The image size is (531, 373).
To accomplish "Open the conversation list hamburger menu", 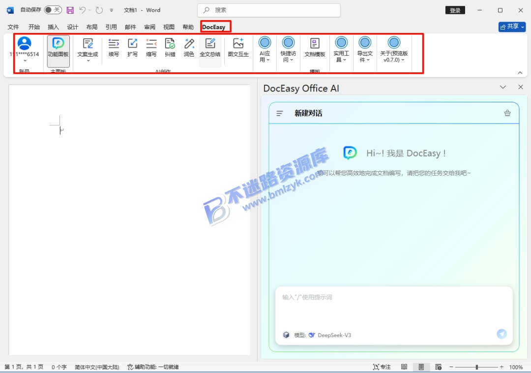I will (279, 114).
